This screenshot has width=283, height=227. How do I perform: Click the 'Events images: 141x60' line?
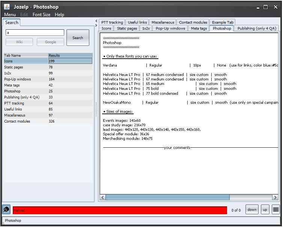(122, 121)
